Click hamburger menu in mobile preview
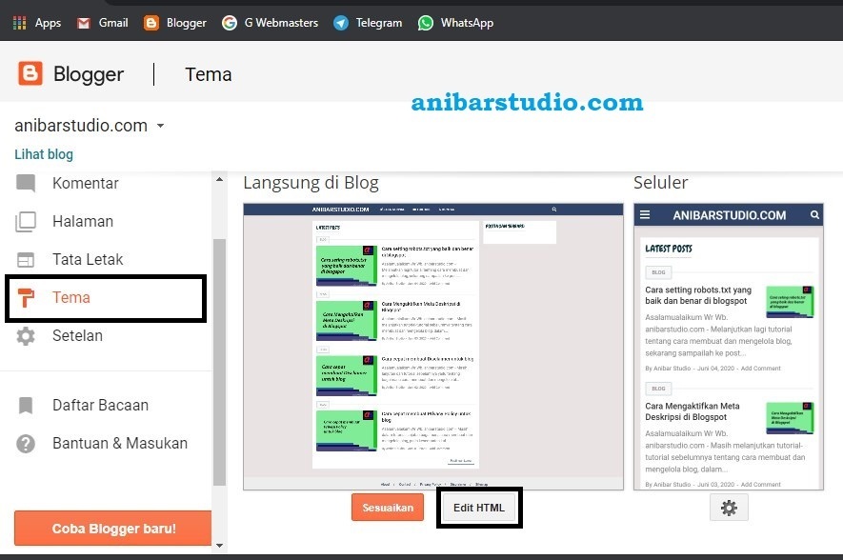Screen dimensions: 843x560 (645, 215)
